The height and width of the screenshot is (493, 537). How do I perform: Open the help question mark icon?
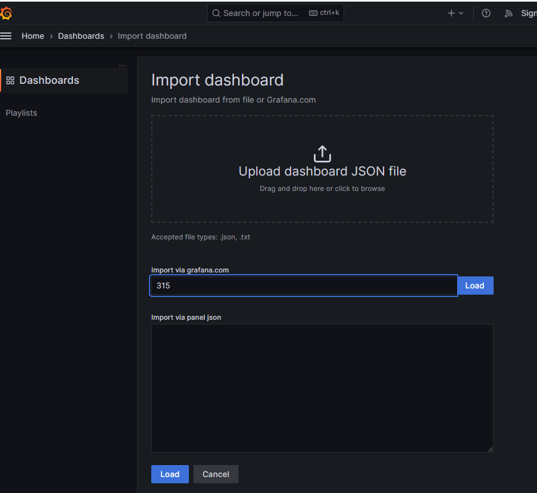(x=486, y=13)
